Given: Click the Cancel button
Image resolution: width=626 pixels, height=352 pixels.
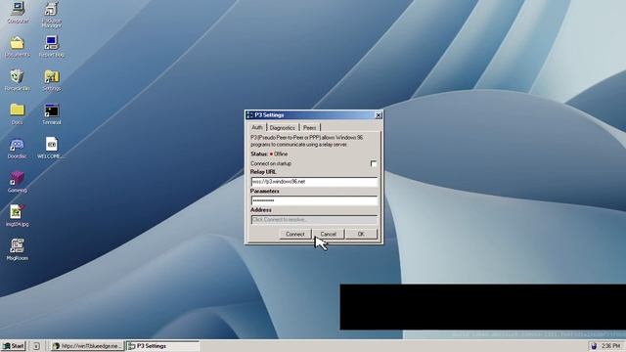Looking at the screenshot, I should point(329,235).
